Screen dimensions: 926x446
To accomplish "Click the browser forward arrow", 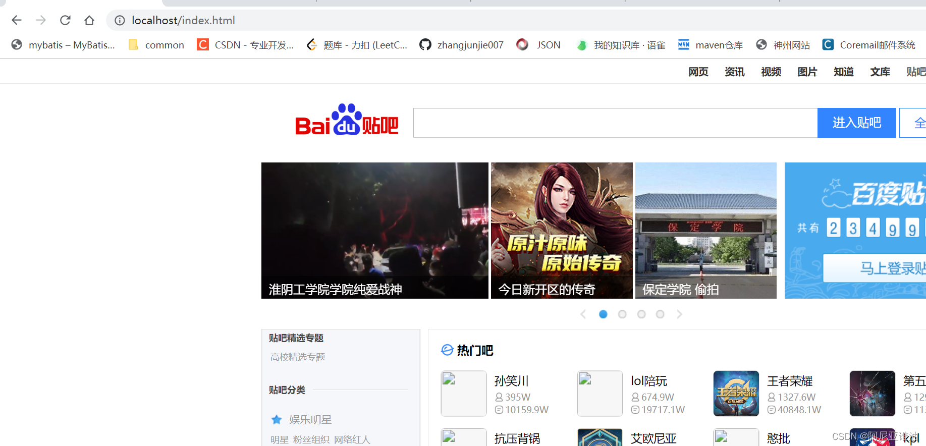I will [41, 20].
